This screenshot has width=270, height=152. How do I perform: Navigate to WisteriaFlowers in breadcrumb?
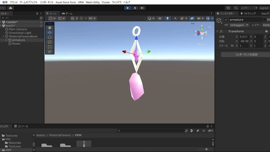click(60, 135)
